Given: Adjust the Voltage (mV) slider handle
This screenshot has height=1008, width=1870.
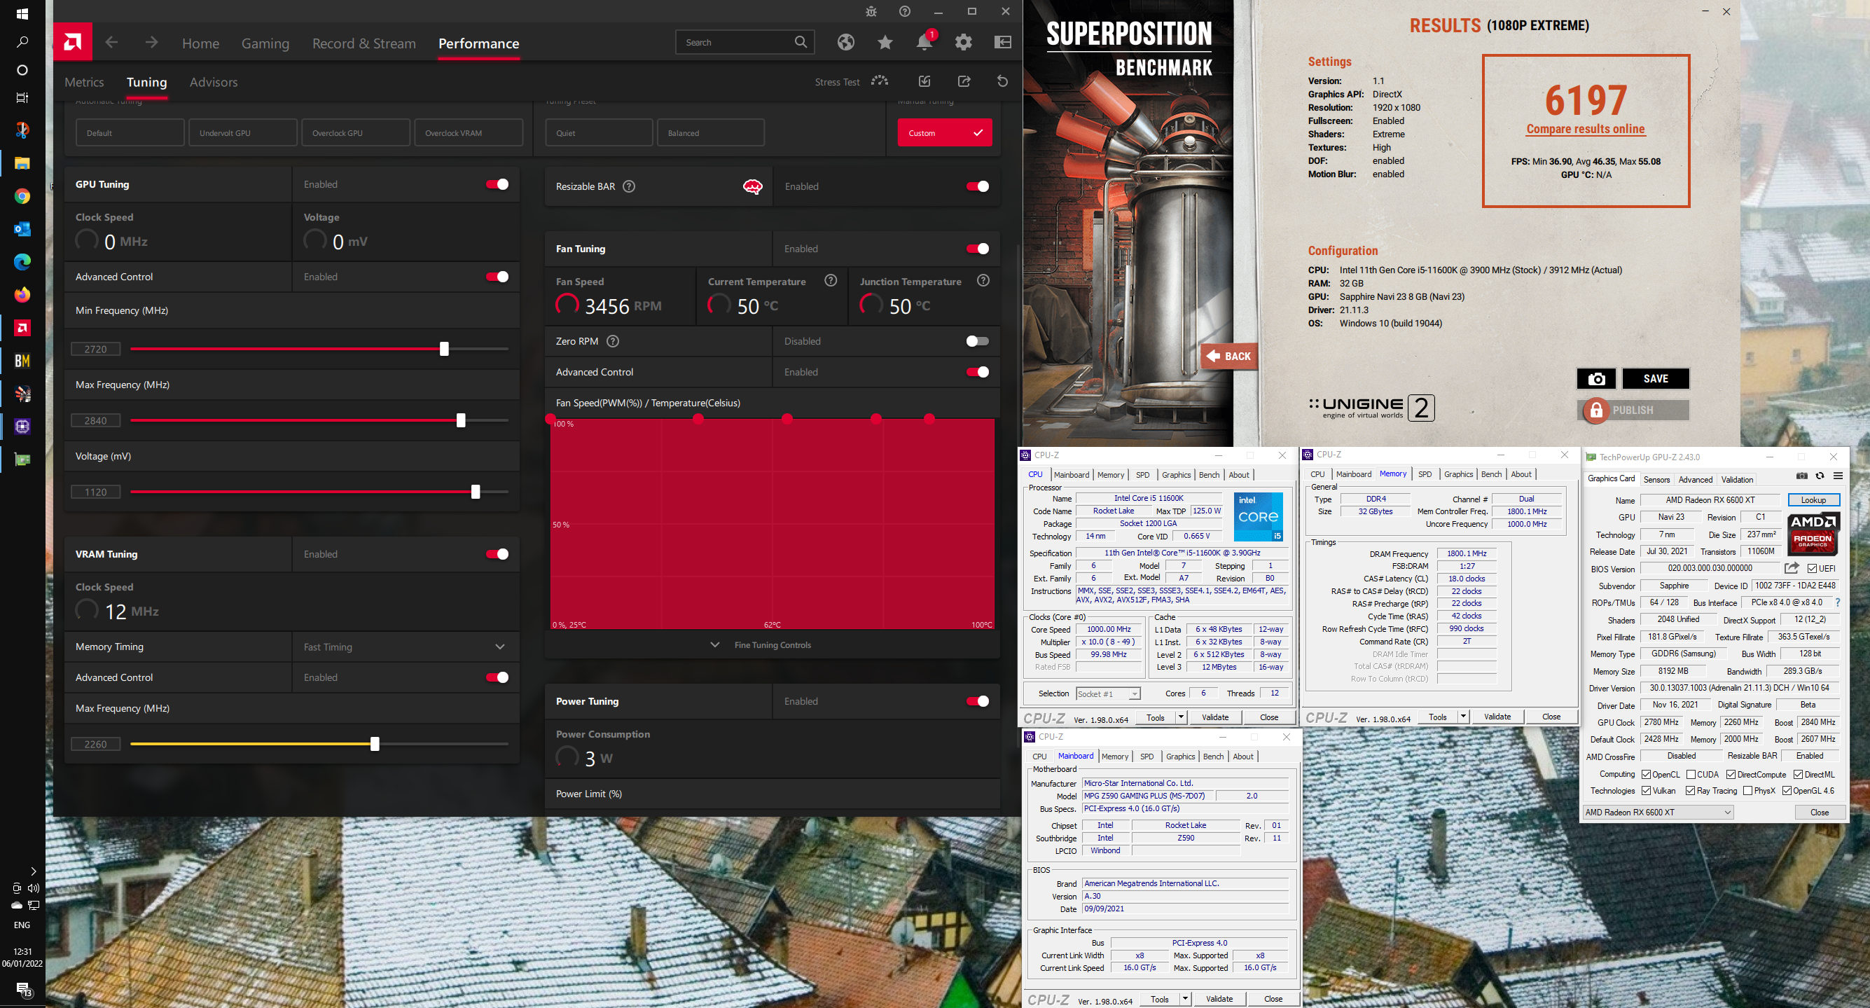Looking at the screenshot, I should (x=476, y=492).
